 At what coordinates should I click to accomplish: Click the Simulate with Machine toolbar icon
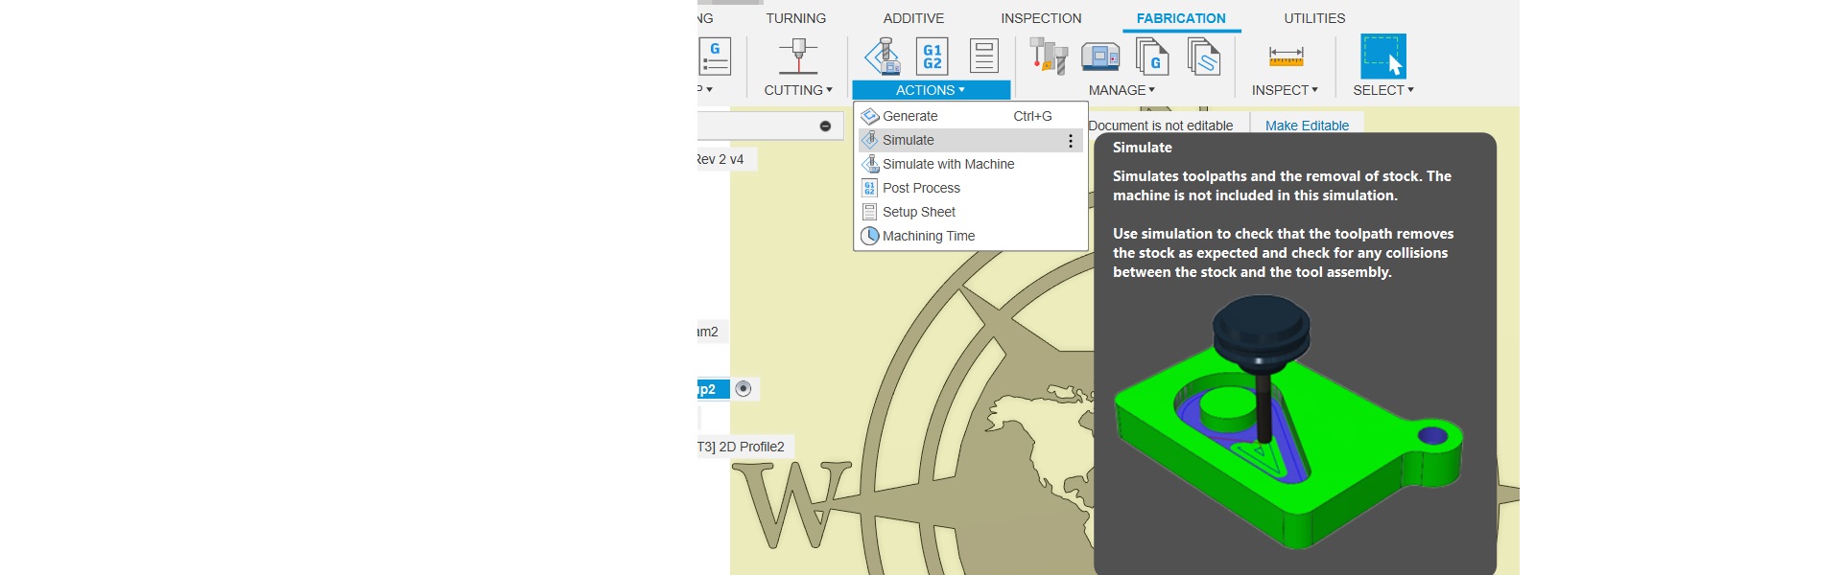(x=884, y=57)
